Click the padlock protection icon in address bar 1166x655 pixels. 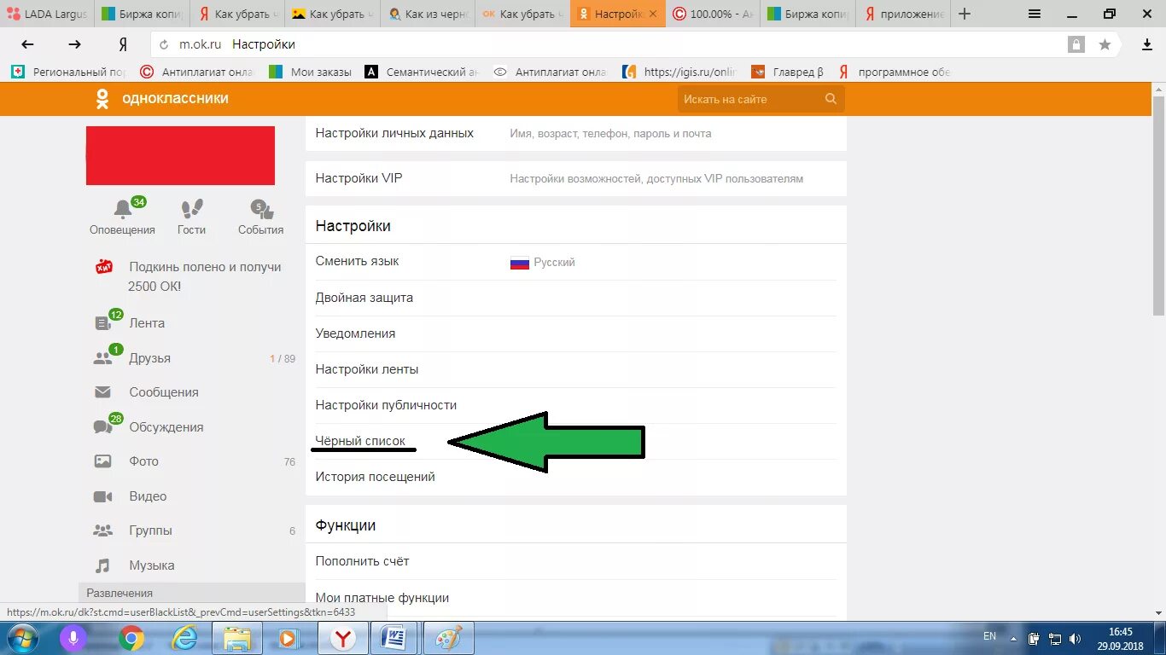pyautogui.click(x=1077, y=44)
